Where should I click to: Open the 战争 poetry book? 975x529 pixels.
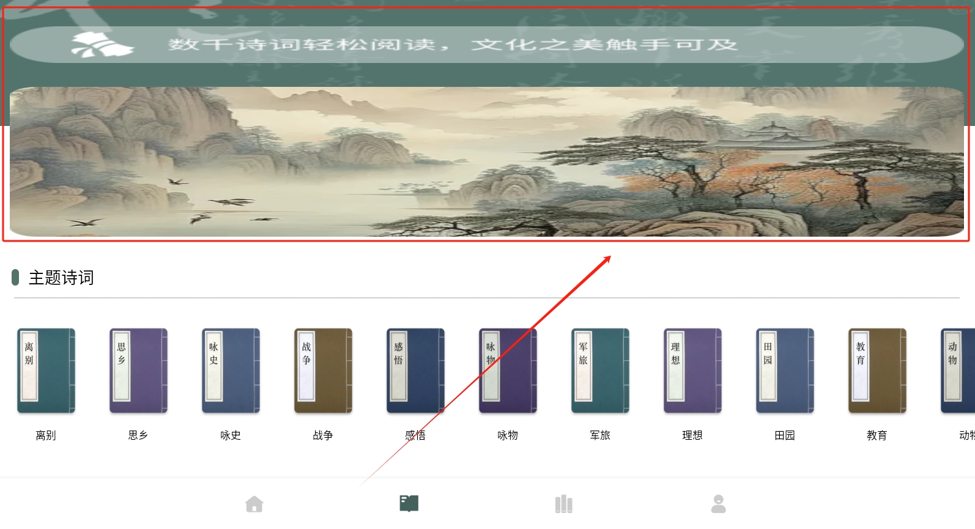click(323, 371)
